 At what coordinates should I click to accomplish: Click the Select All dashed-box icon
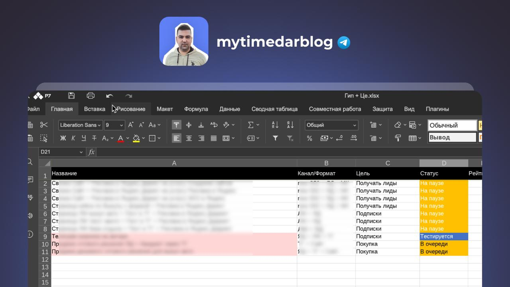tap(44, 138)
